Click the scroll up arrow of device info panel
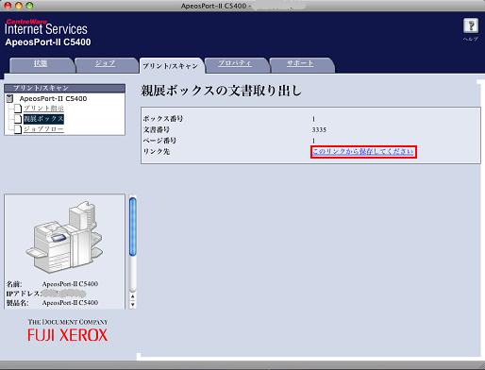Viewport: 485px width, 370px height. (133, 296)
